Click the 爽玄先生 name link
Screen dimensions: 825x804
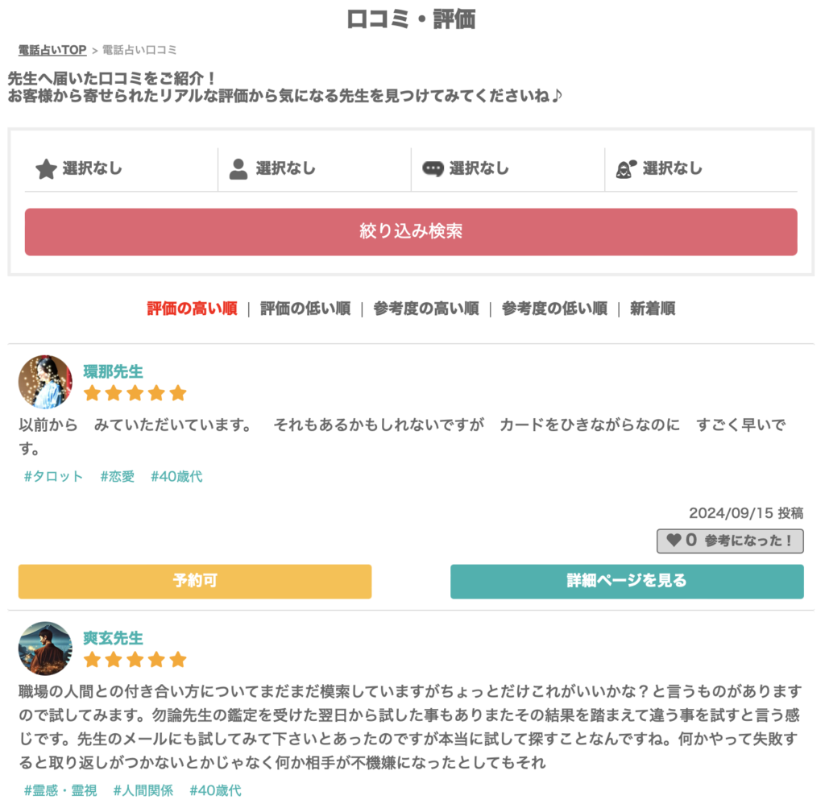(114, 637)
